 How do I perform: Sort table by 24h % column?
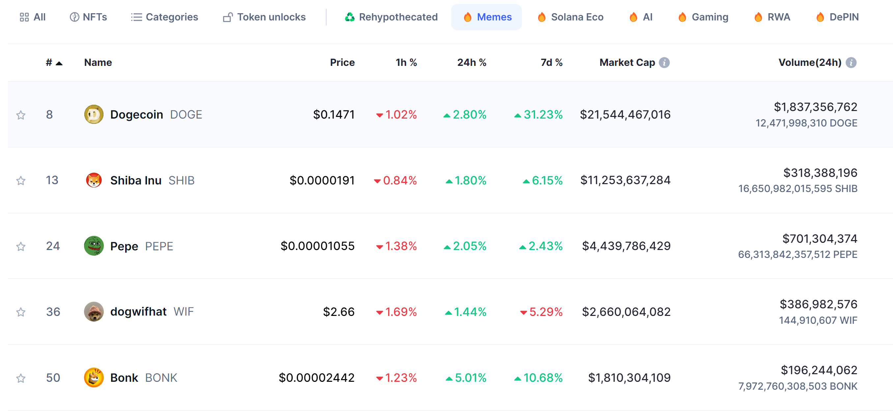[x=472, y=62]
